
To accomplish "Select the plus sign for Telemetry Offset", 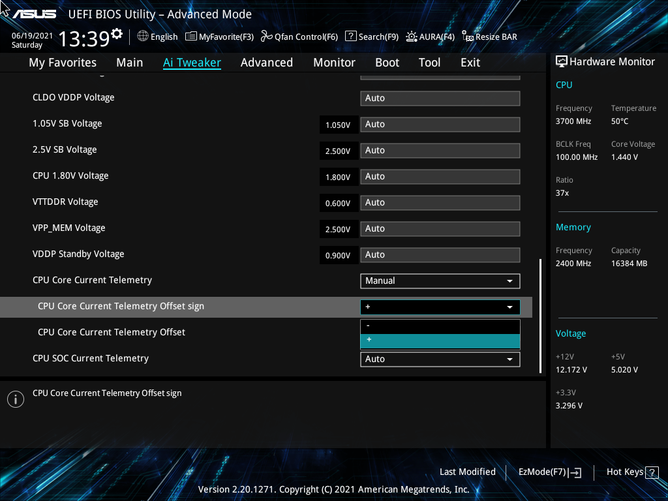I will point(440,339).
